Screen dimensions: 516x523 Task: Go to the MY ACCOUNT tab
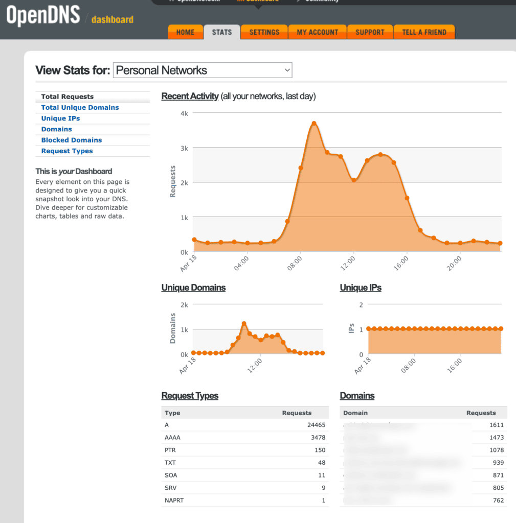318,32
